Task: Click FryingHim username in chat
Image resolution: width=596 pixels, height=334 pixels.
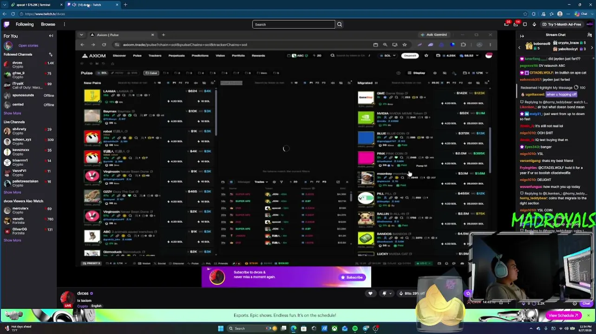Action: point(528,168)
